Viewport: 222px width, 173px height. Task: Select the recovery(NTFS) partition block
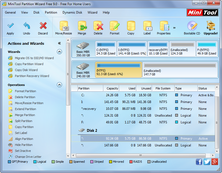tap(158, 49)
